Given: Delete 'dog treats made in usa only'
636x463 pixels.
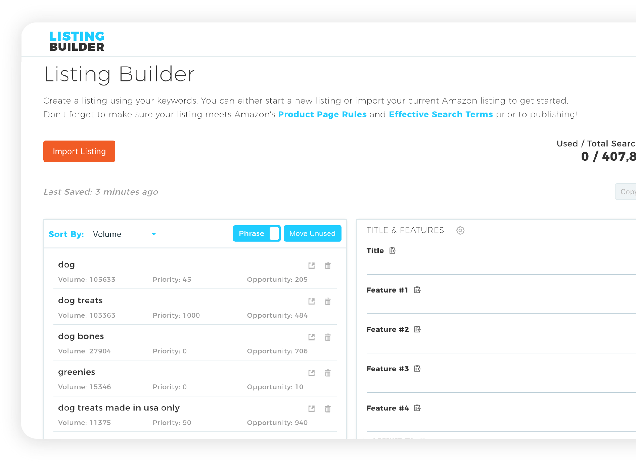Looking at the screenshot, I should 328,409.
